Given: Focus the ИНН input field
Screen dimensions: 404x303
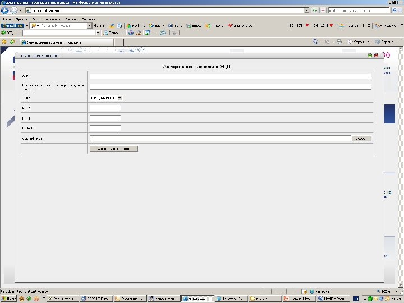Looking at the screenshot, I should point(105,108).
